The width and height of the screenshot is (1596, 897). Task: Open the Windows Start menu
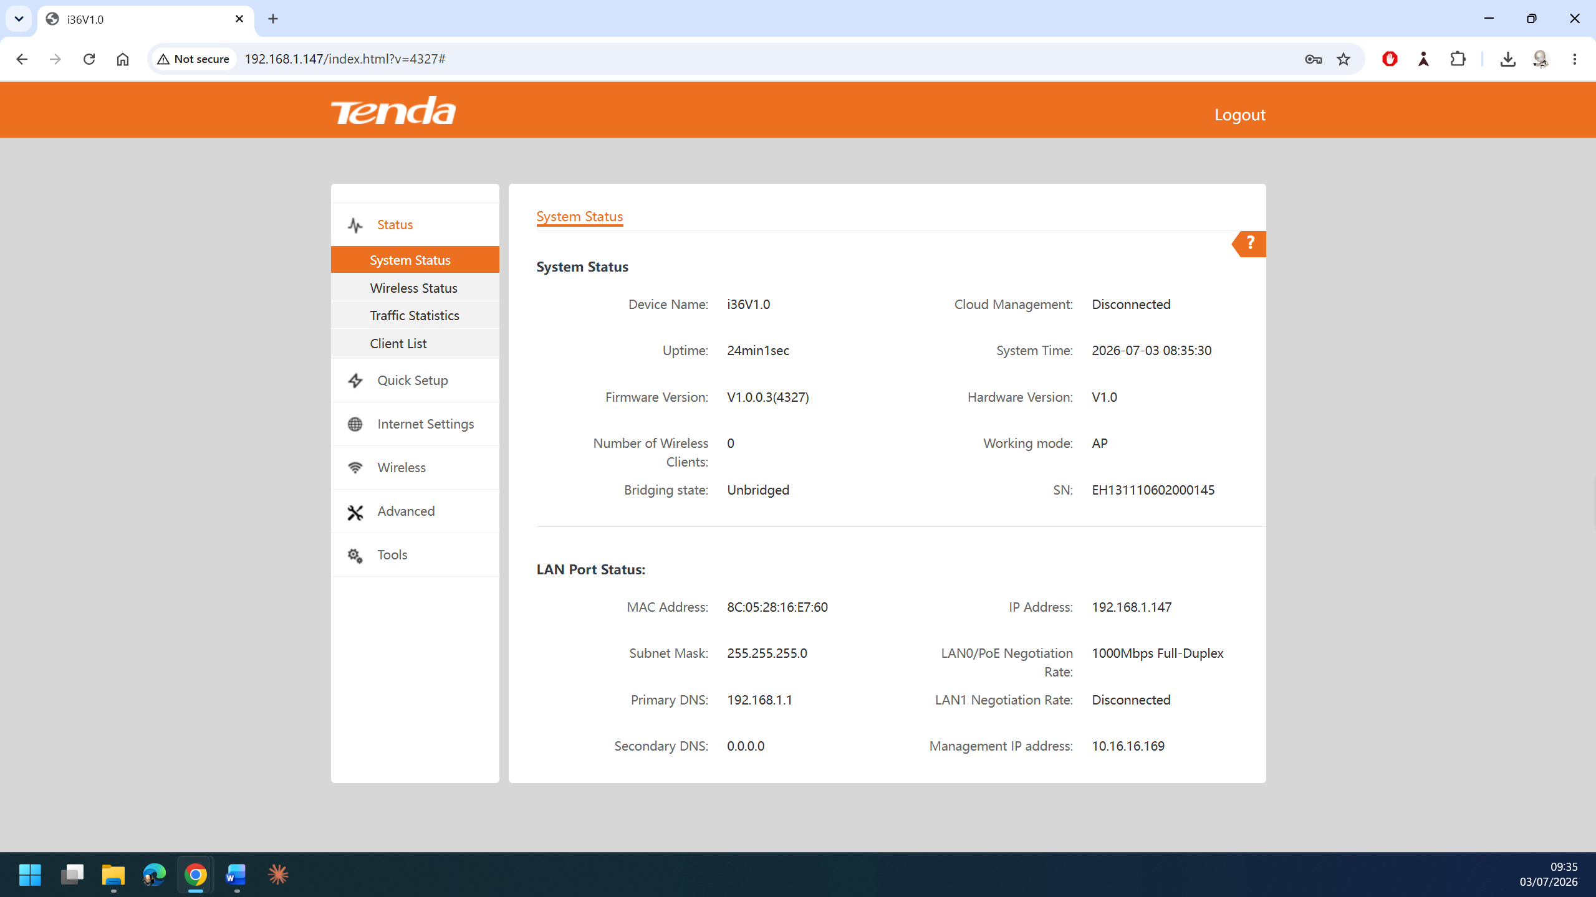pyautogui.click(x=30, y=875)
